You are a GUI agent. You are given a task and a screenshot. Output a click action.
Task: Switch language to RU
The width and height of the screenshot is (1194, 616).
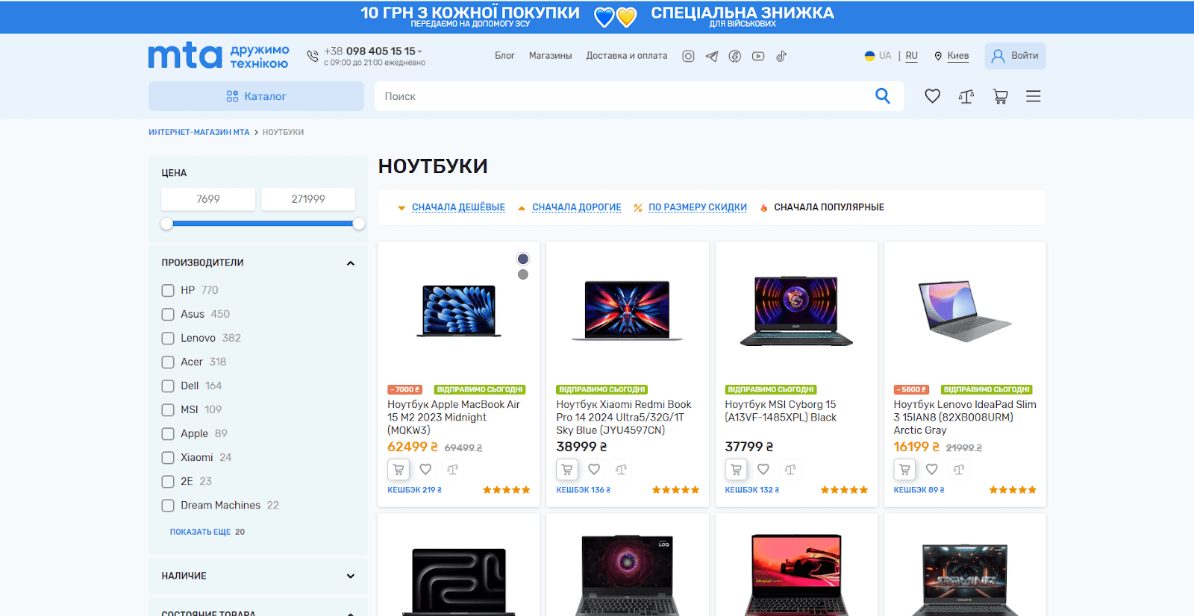(912, 56)
